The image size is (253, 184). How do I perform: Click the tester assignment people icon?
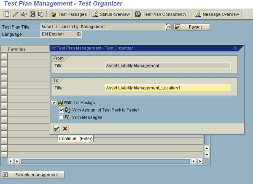67,110
